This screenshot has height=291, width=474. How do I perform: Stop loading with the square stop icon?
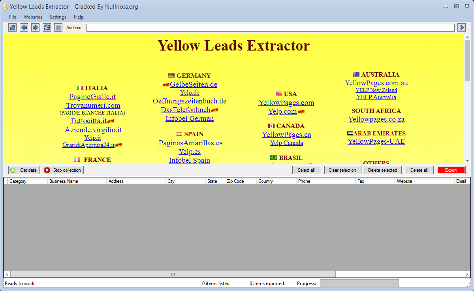58,28
